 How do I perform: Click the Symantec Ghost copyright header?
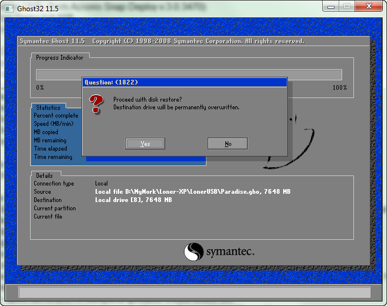click(162, 41)
